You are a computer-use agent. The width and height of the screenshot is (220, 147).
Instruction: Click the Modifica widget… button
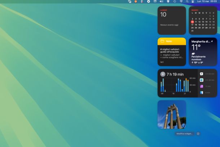184,134
